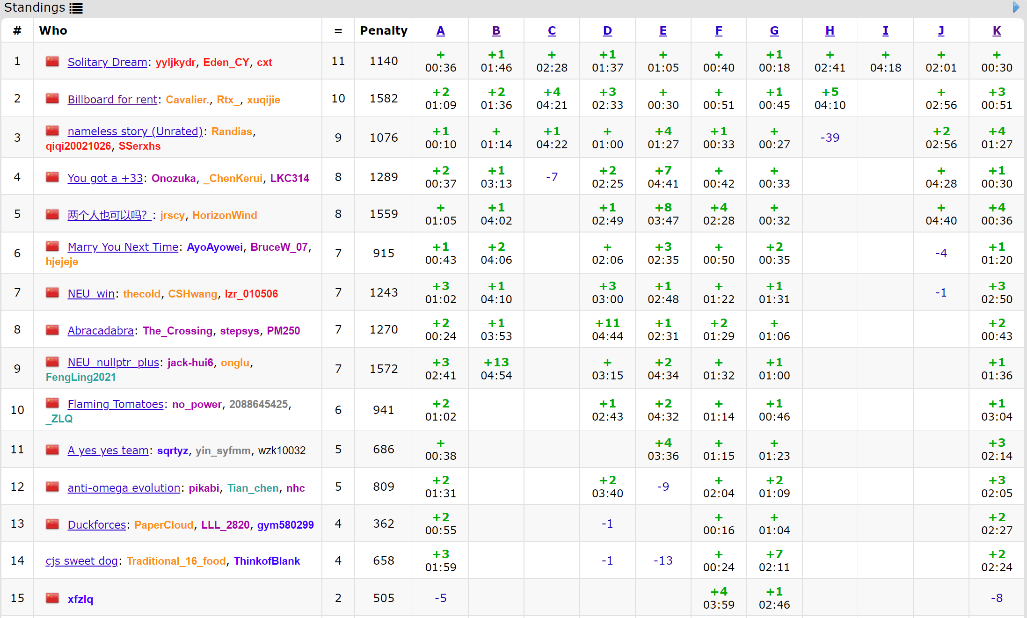Click the +13 04:54 result cell
The image size is (1027, 618).
tap(496, 369)
